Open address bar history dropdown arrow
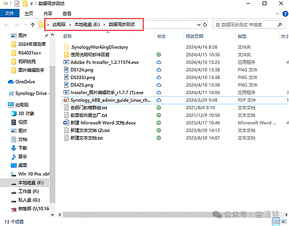This screenshot has height=226, width=289. tap(199, 25)
